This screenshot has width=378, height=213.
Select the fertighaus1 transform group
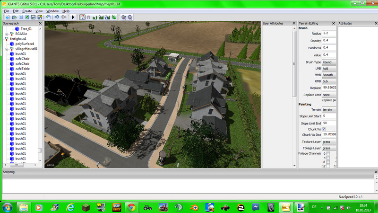pos(18,39)
